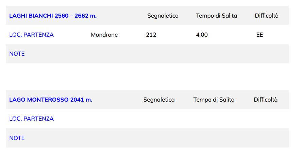Click NOTE label in Lago Monterosso table
The image size is (301, 154).
coord(17,138)
